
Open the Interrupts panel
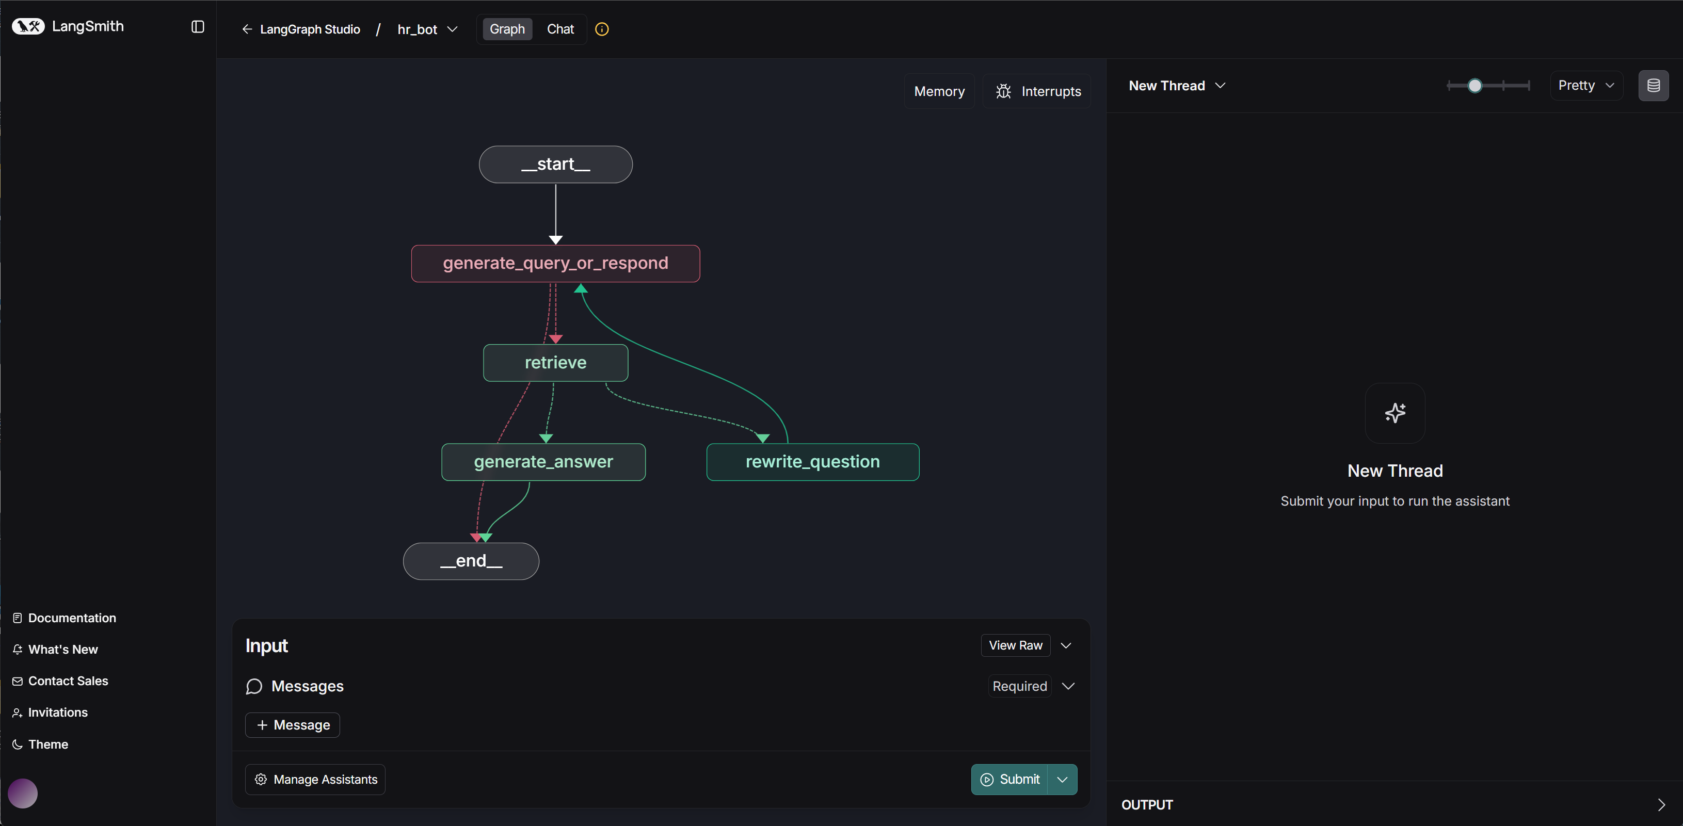(1037, 91)
